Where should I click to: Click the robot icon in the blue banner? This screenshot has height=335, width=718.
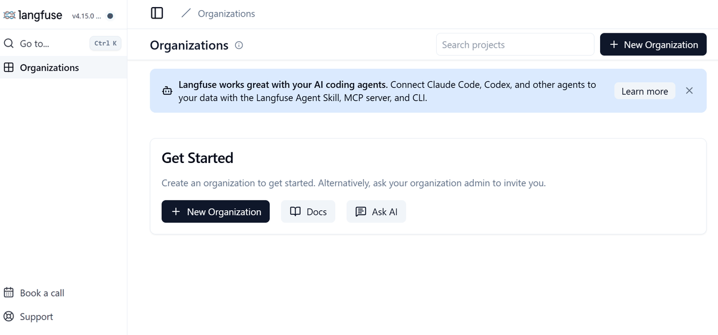coord(167,91)
